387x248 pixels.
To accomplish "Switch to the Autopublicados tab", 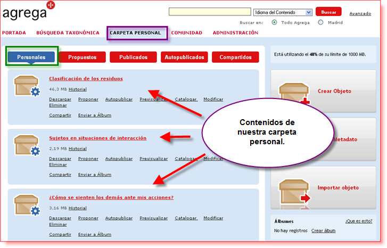I will tap(184, 57).
